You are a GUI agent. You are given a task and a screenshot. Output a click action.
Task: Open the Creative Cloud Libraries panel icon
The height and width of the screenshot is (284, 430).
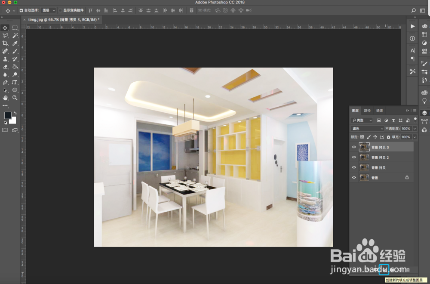pos(424,93)
